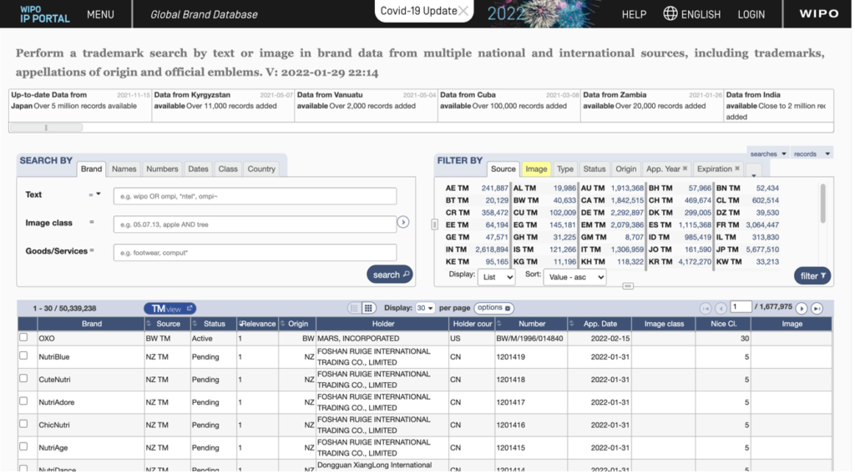Click the Text search input field

point(255,196)
